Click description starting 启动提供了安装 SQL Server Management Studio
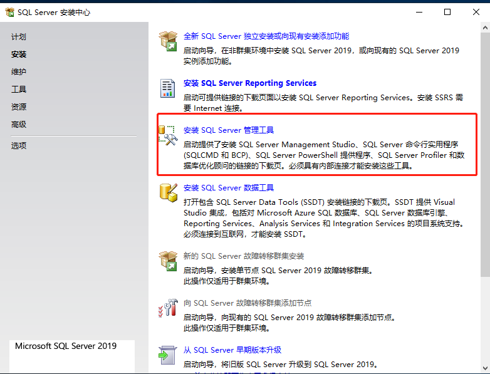 tap(324, 155)
